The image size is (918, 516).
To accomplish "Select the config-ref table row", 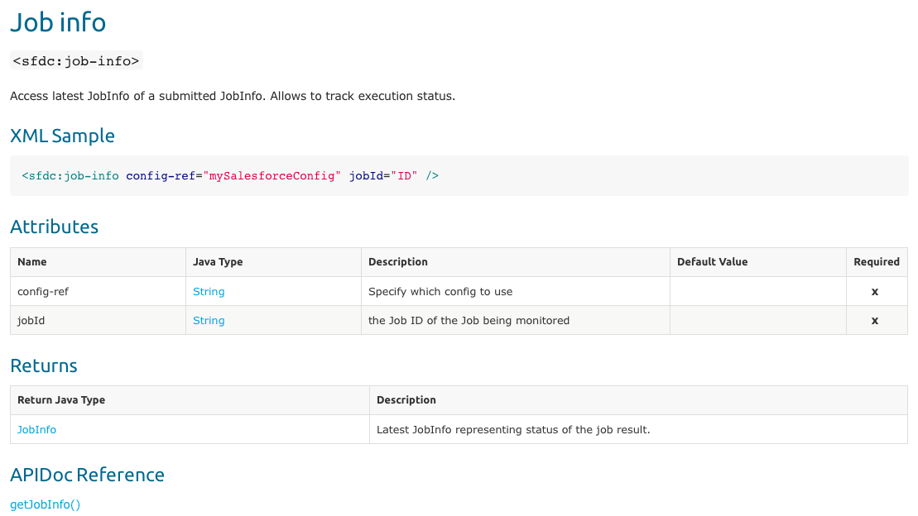I will pyautogui.click(x=98, y=291).
